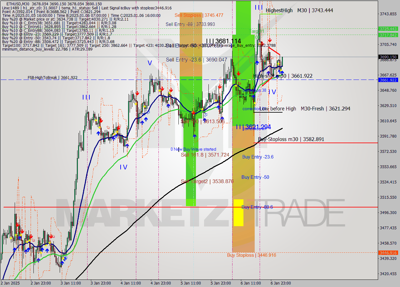Viewport: 400px width, 287px height.
Task: Click the red 3446.916 price tag
Action: 388,253
